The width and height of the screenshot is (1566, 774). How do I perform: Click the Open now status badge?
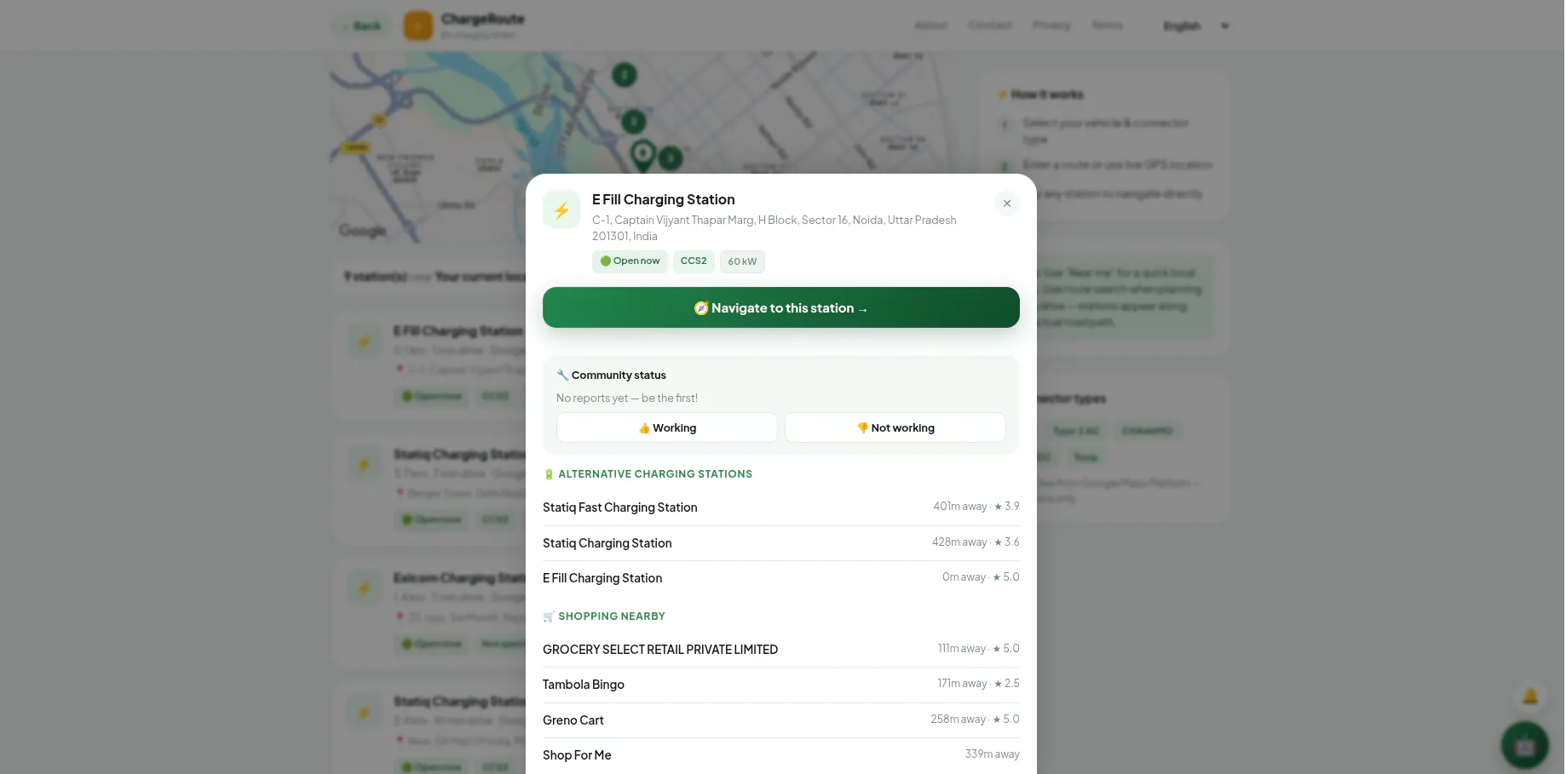click(x=630, y=261)
